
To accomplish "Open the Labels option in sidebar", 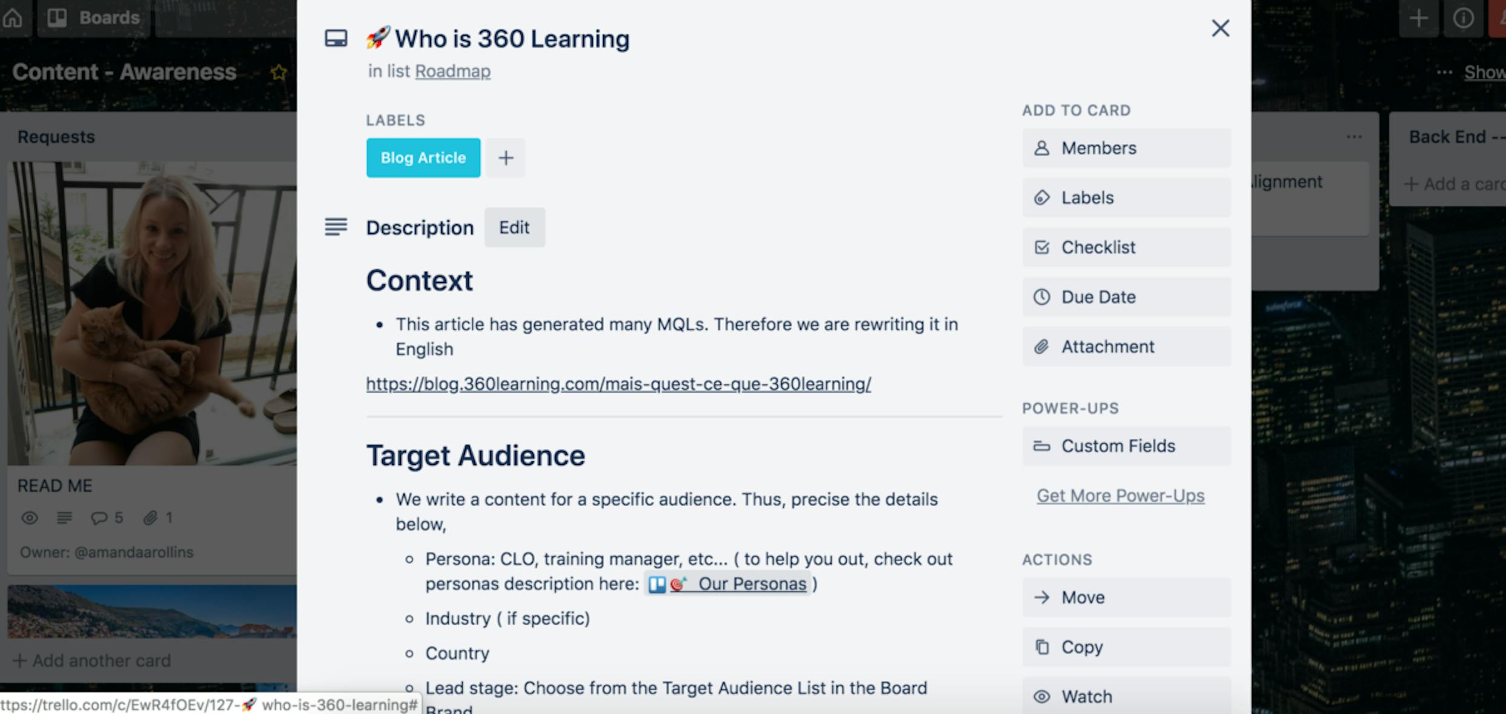I will coord(1126,198).
